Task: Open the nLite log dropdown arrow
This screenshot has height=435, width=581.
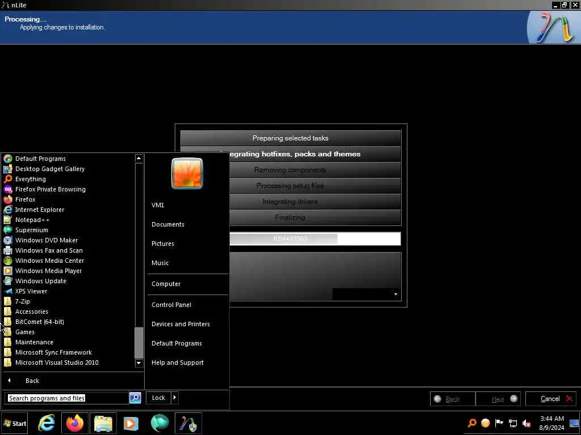Action: coord(395,295)
